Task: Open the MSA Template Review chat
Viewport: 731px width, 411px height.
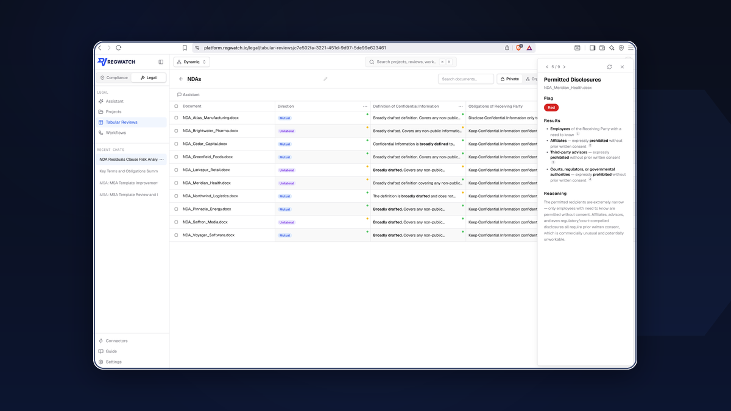Action: coord(129,195)
